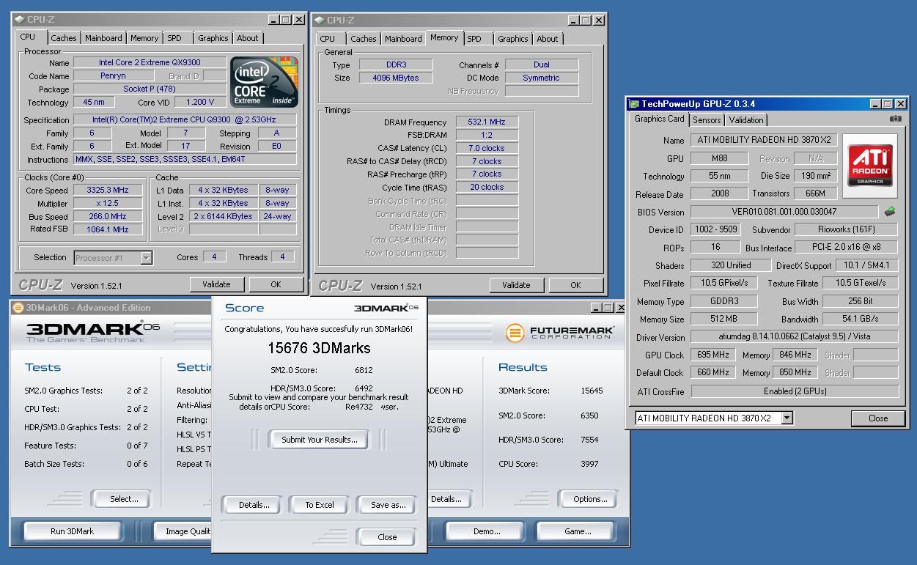Image resolution: width=917 pixels, height=565 pixels.
Task: Click the Bandwidth 54.1 GB/s field
Action: (861, 320)
